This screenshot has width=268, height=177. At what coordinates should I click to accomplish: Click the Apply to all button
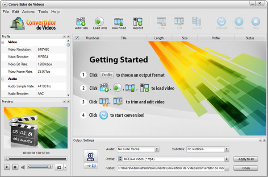[x=246, y=159]
